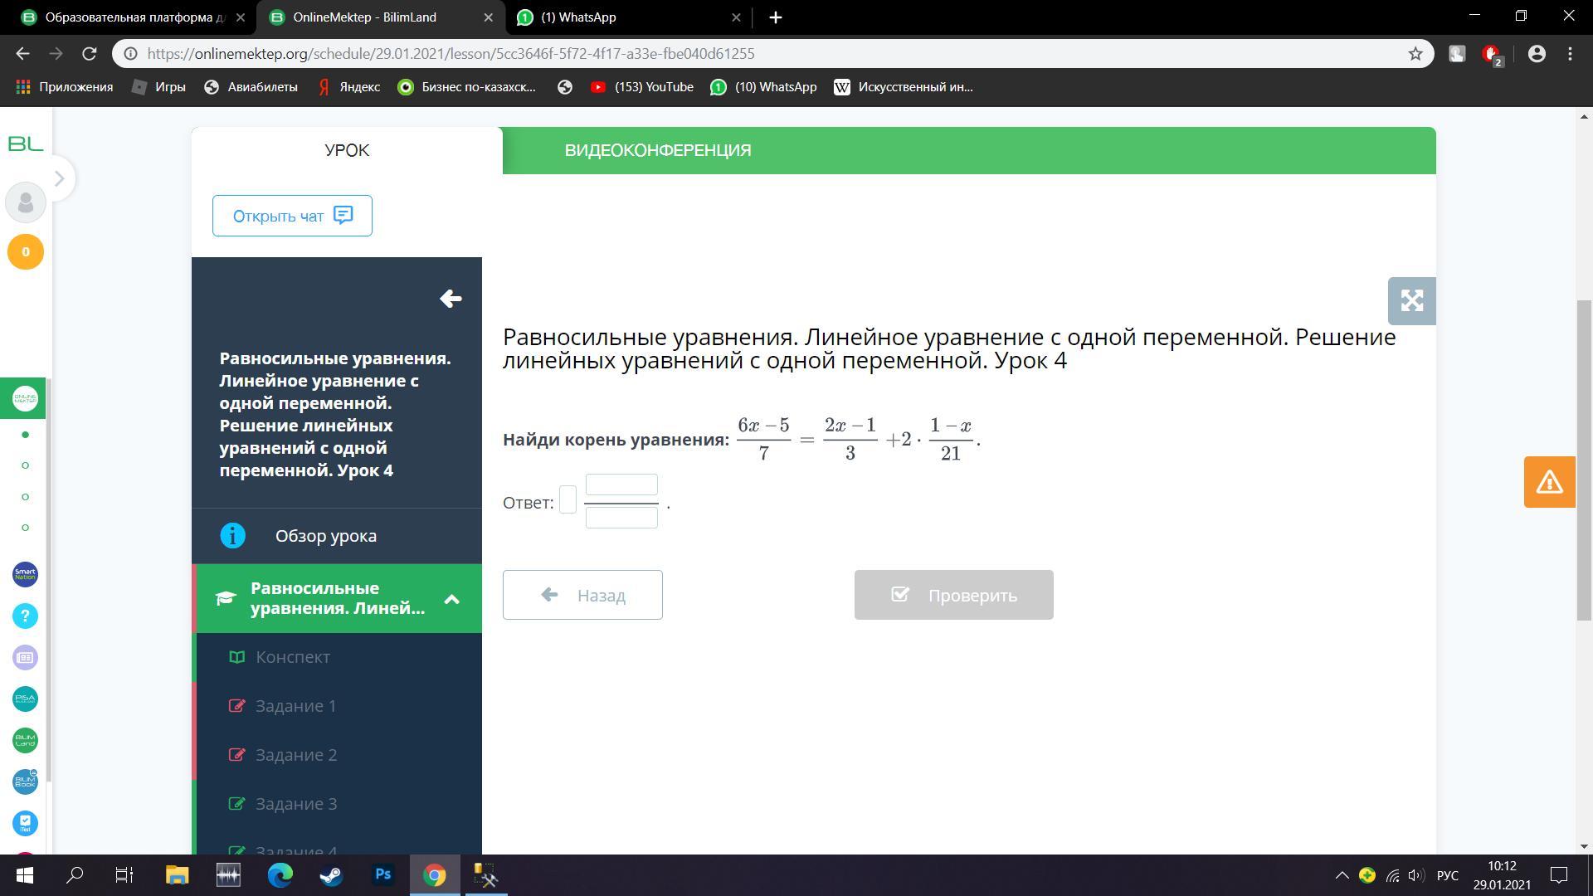Open Задание 2 in the lesson list

point(296,755)
